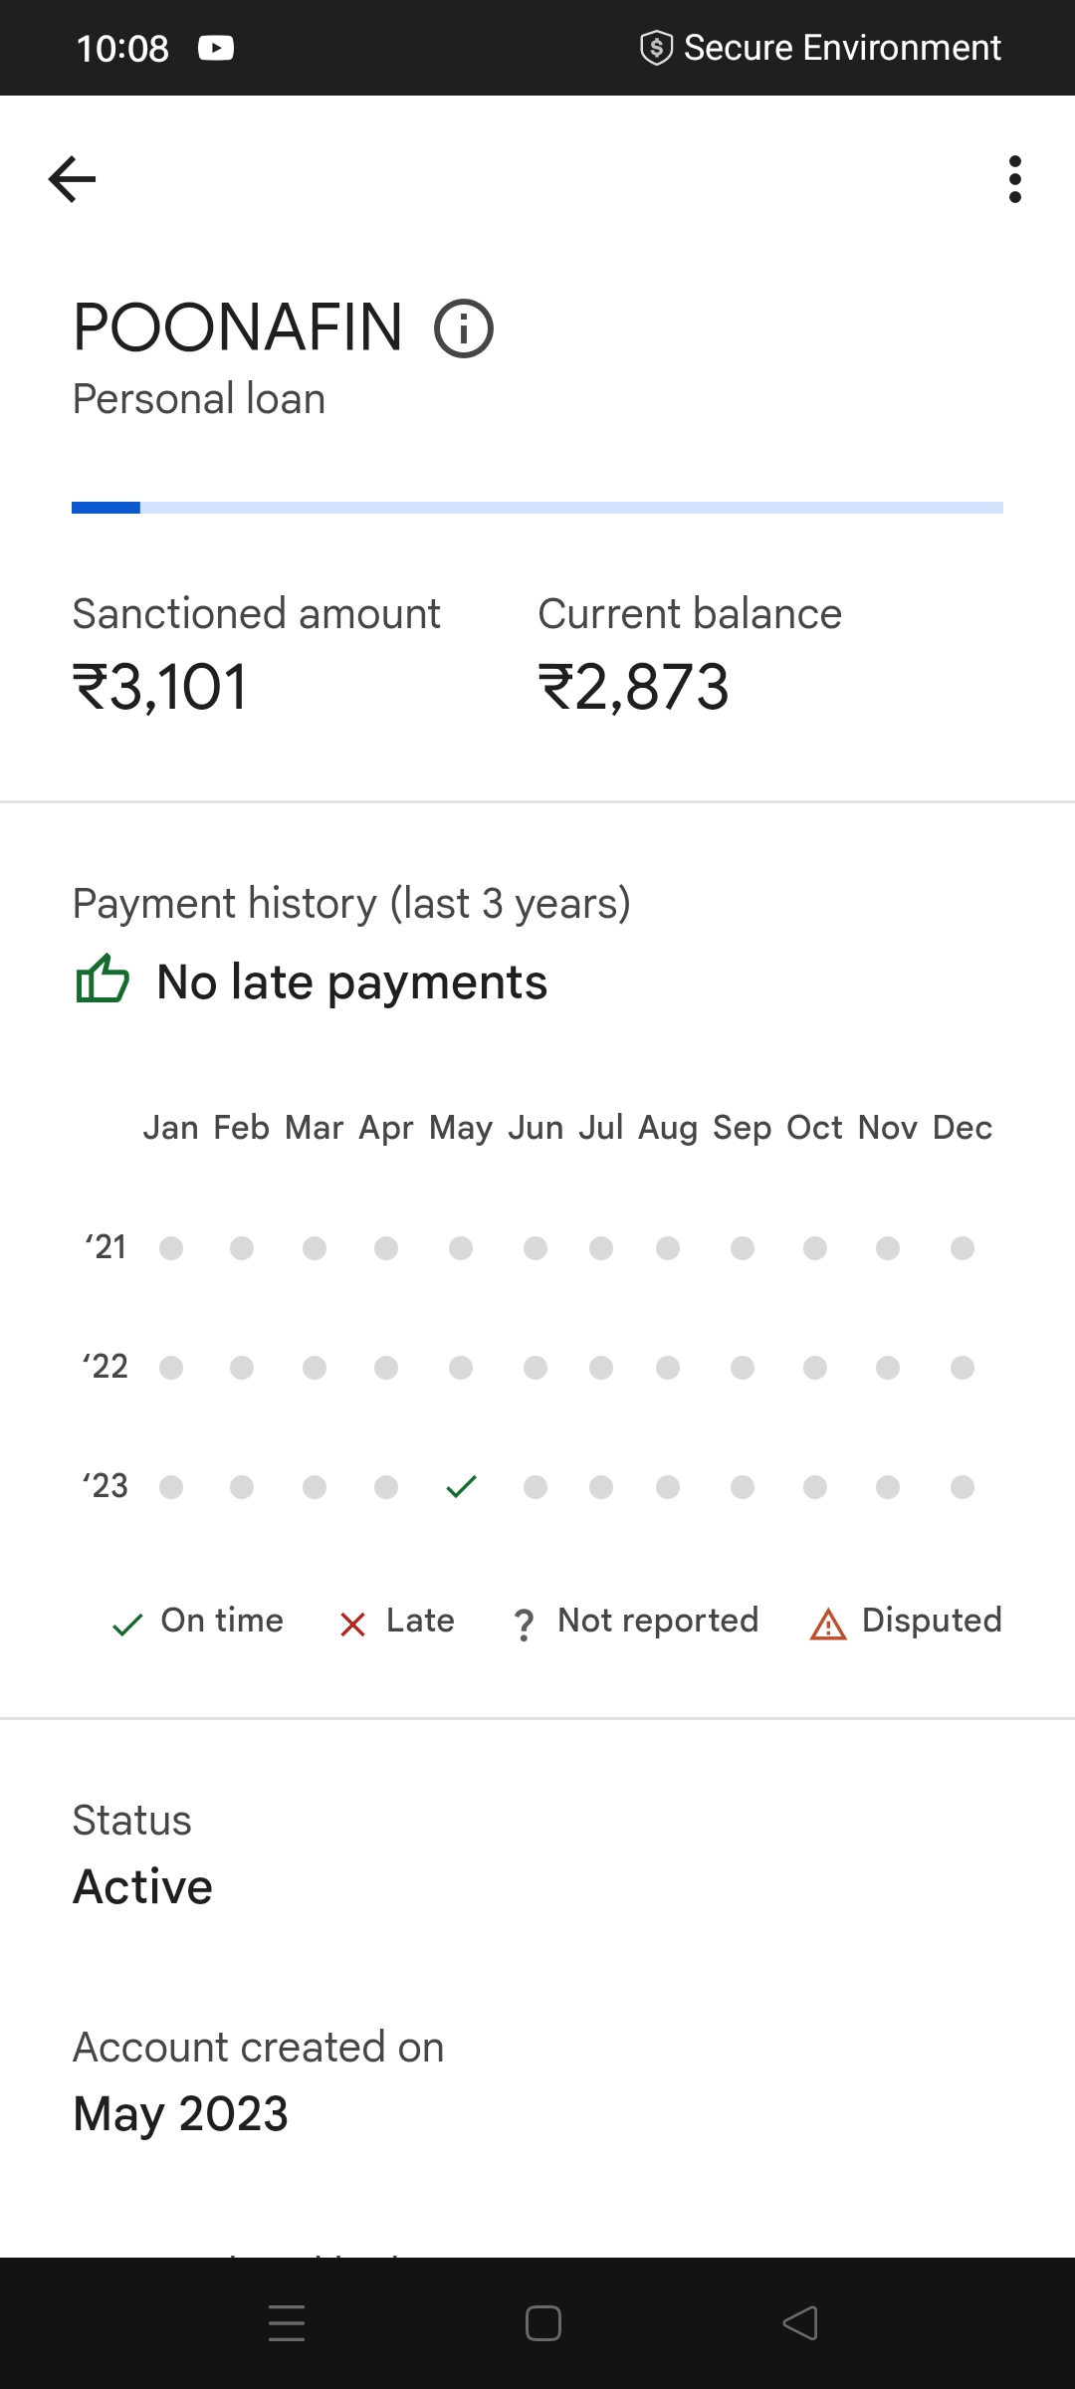
Task: Tap the Disputed warning triangle icon
Action: 828,1625
